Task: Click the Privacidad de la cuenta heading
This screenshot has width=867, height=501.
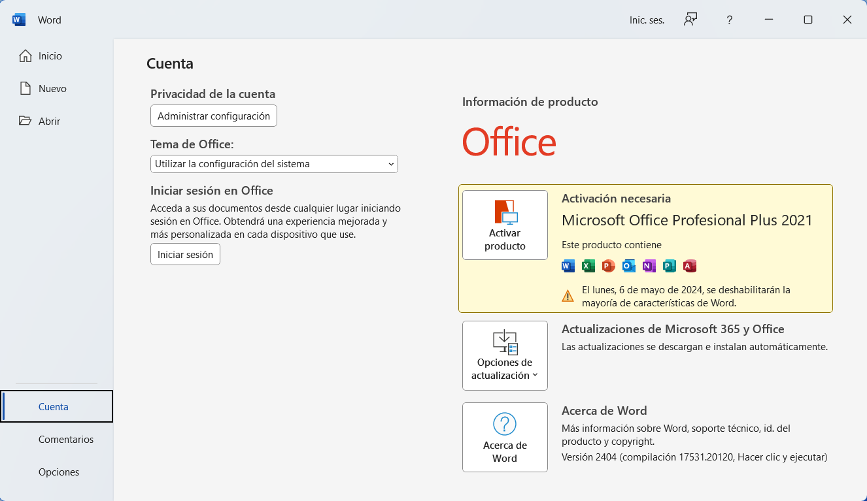Action: click(x=212, y=94)
